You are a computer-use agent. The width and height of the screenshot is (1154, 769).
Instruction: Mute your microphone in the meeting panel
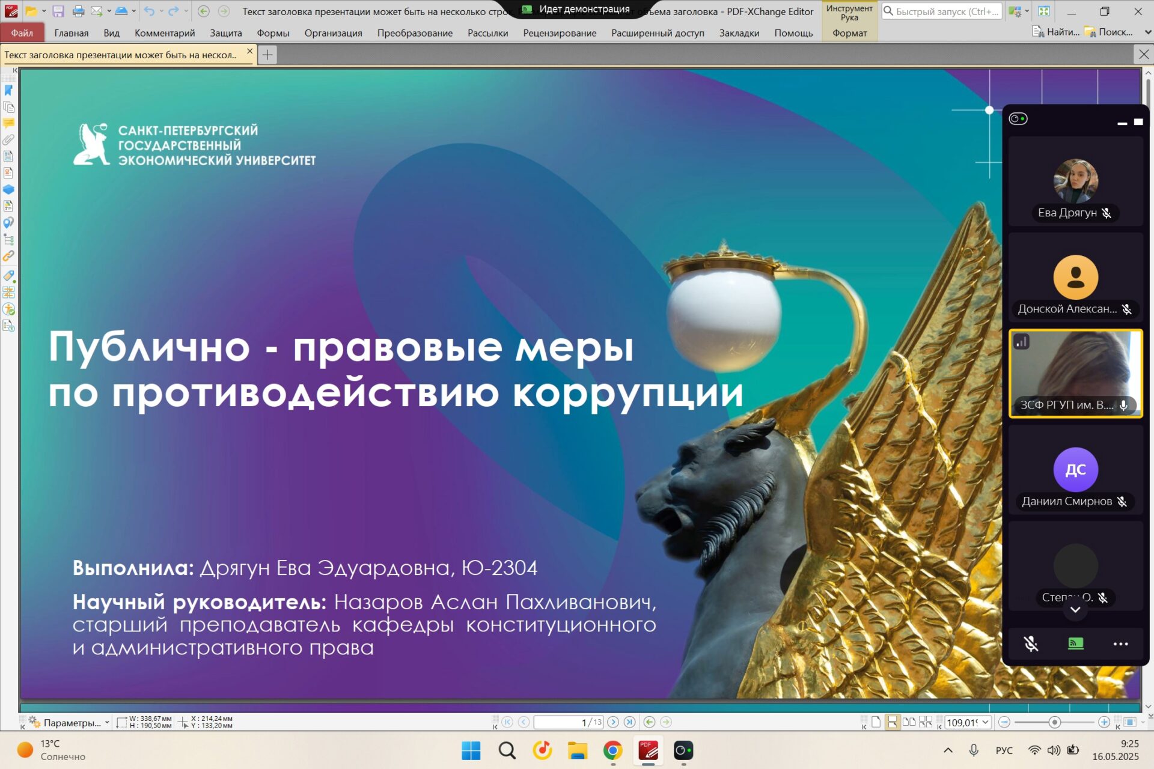point(1031,643)
